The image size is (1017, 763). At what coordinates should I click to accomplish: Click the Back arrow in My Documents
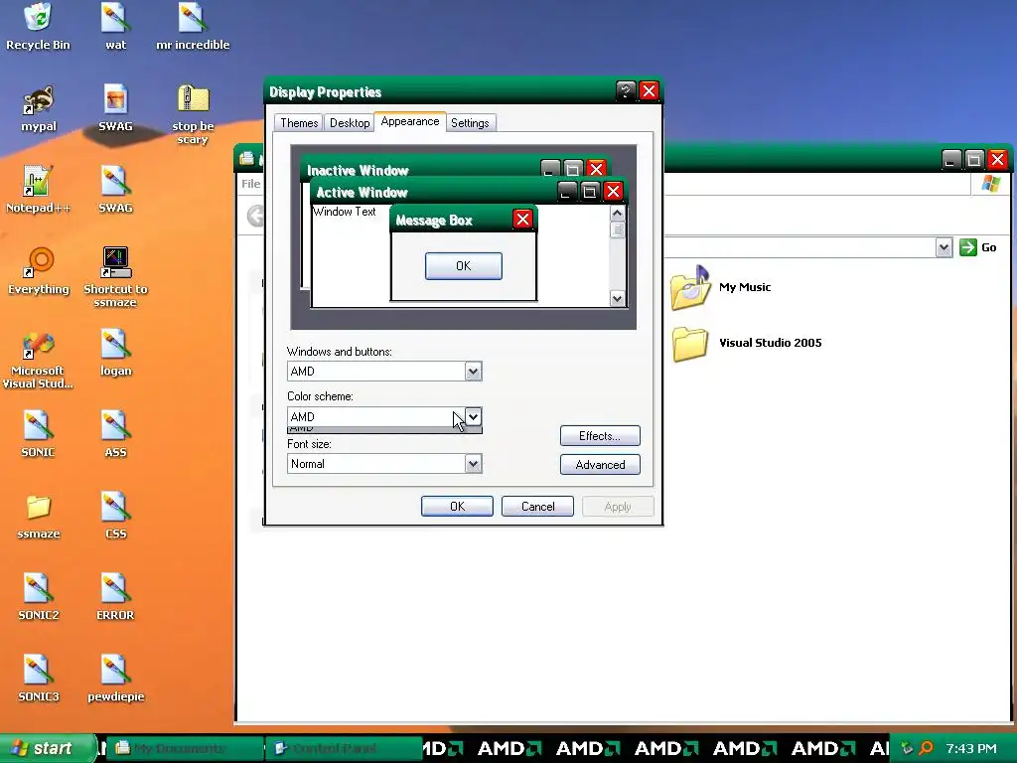tap(255, 216)
